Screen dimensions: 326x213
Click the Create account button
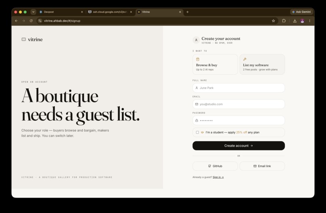239,146
